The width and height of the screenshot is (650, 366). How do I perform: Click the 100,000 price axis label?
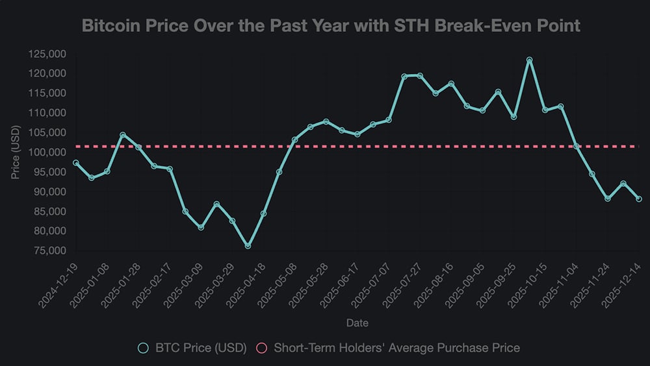pos(46,152)
